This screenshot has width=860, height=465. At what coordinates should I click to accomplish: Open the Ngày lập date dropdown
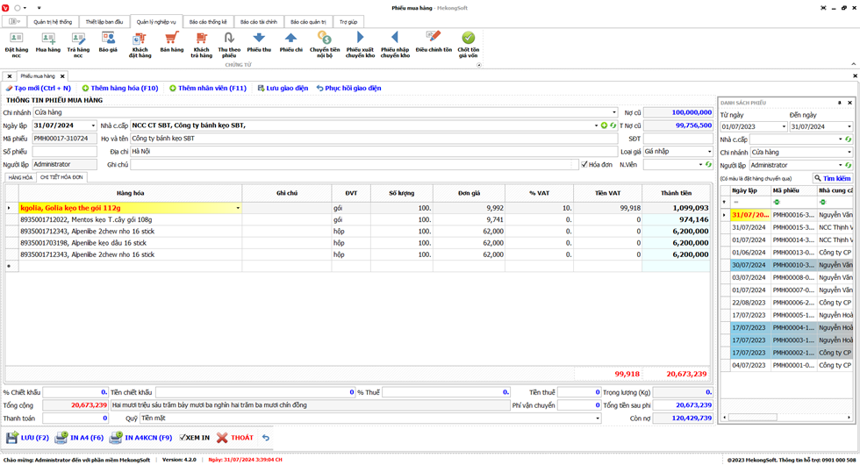[93, 125]
